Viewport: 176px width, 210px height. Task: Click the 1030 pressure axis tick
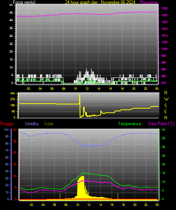pyautogui.click(x=164, y=8)
